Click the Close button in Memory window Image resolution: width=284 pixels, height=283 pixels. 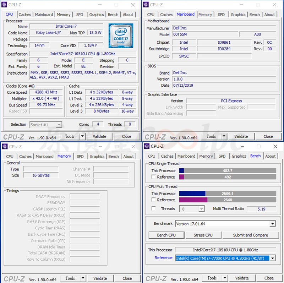[x=127, y=278]
